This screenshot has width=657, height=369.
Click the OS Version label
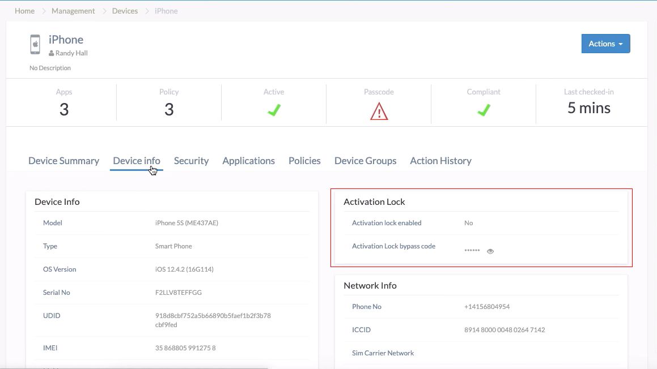coord(60,269)
